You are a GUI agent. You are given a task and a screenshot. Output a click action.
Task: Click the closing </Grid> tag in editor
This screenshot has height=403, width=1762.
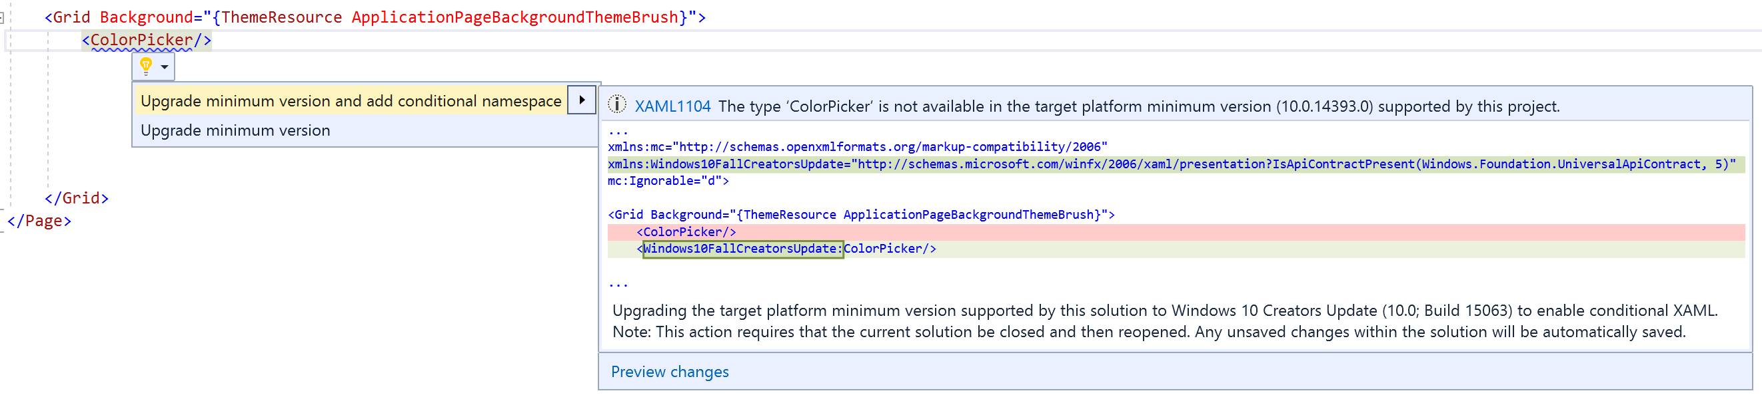tap(77, 198)
